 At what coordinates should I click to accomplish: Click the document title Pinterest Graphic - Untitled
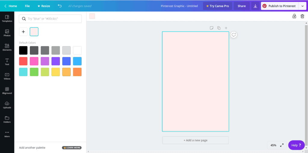[179, 6]
